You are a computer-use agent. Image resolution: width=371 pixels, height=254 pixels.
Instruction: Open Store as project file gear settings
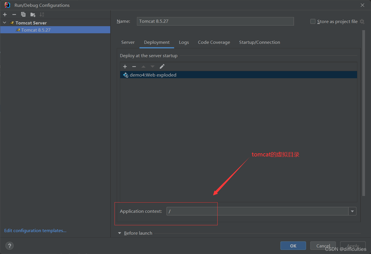[362, 22]
